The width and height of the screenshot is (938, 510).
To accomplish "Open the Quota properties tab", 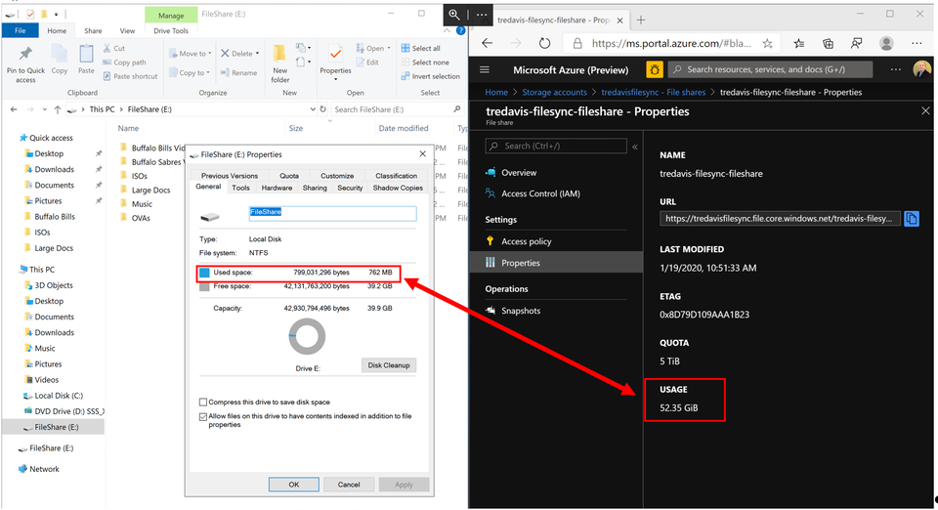I will [x=289, y=176].
